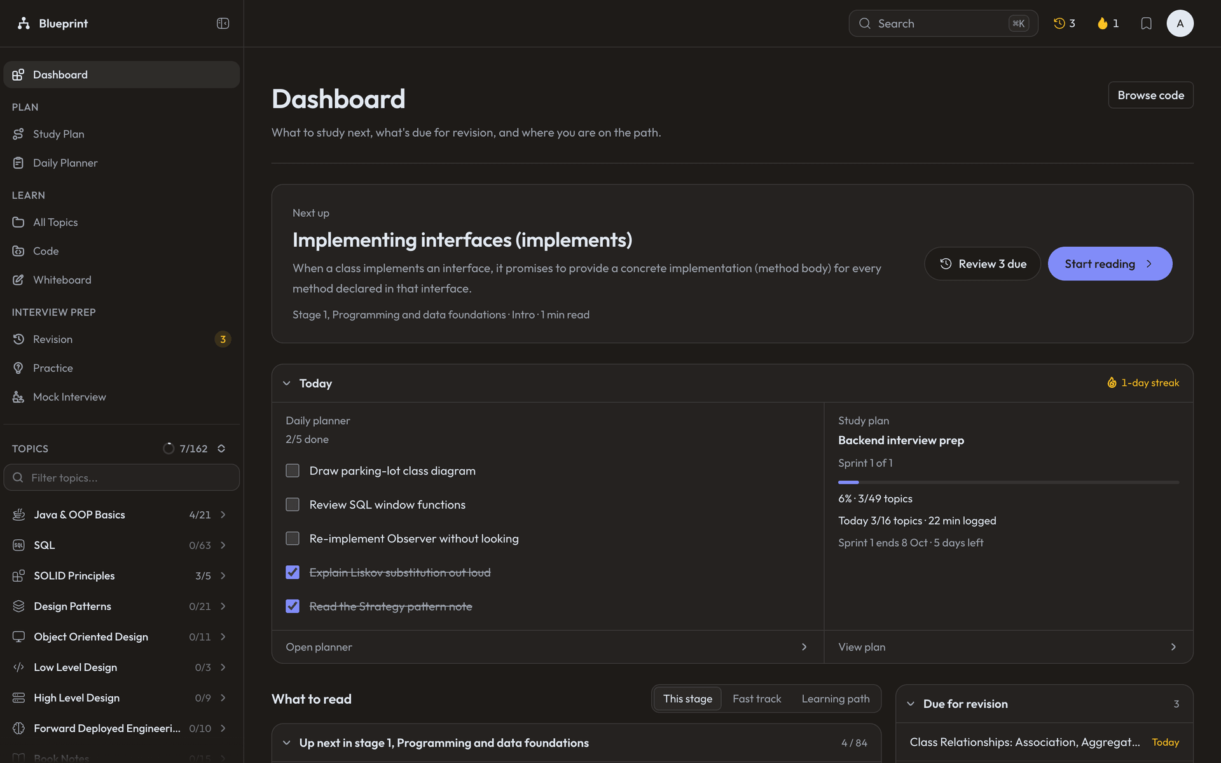Focus the Filter topics input
The width and height of the screenshot is (1221, 763).
coord(121,478)
